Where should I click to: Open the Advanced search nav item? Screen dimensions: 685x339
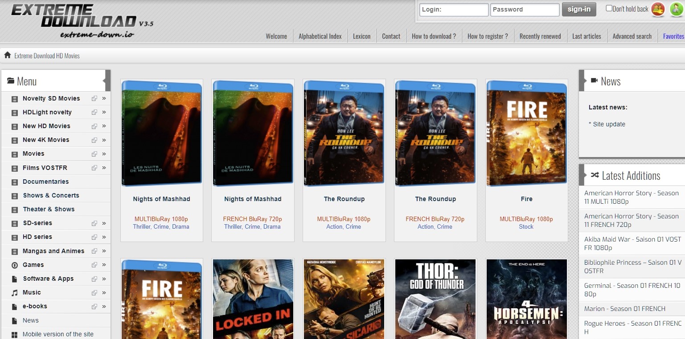(632, 36)
